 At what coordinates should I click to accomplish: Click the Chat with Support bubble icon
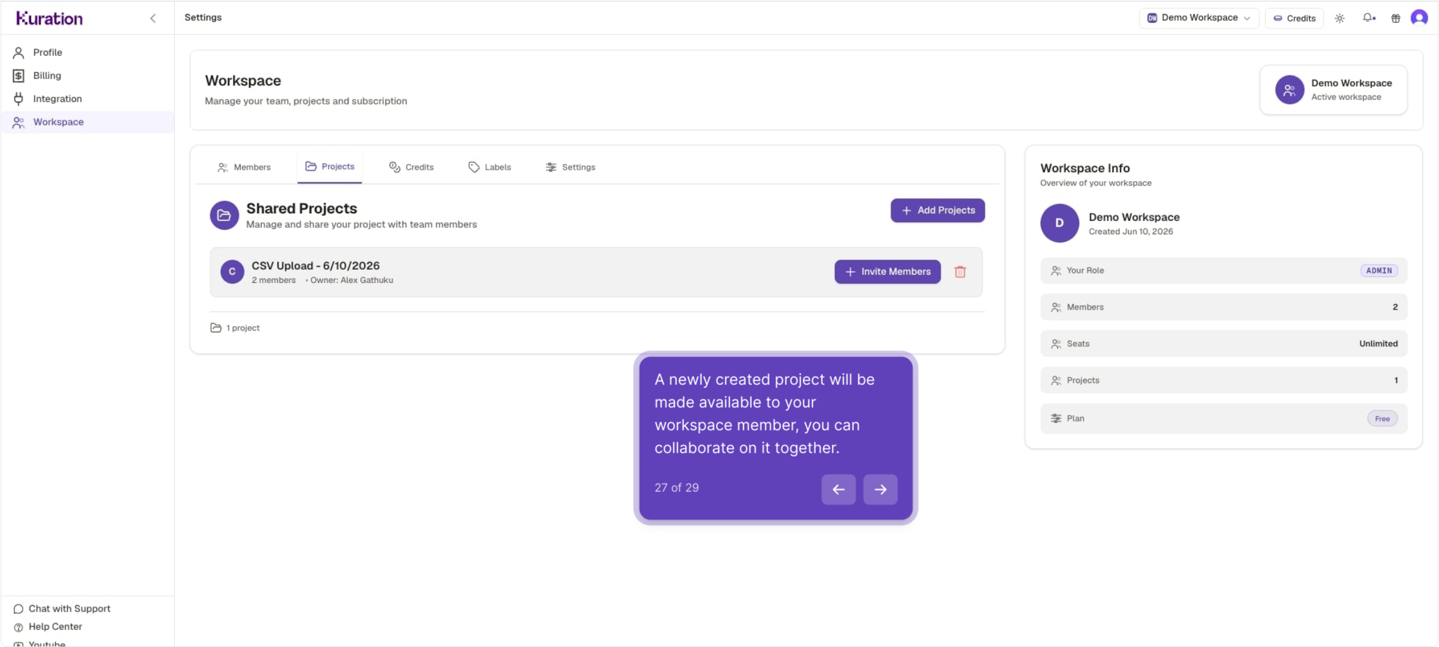(x=18, y=609)
